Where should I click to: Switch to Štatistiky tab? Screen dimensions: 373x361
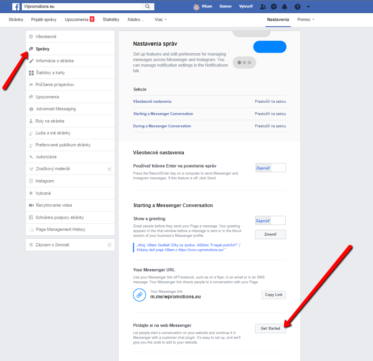(x=111, y=19)
